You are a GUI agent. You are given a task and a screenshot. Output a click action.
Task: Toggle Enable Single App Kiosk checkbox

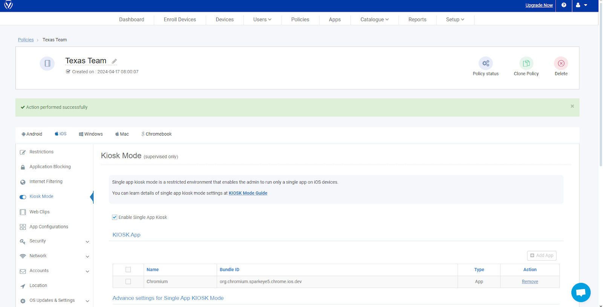point(115,217)
